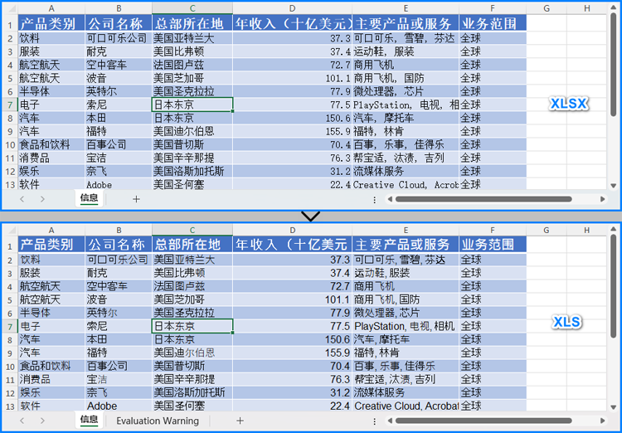Select cell 101.1 in XLSX window
The image size is (622, 433).
[x=292, y=78]
